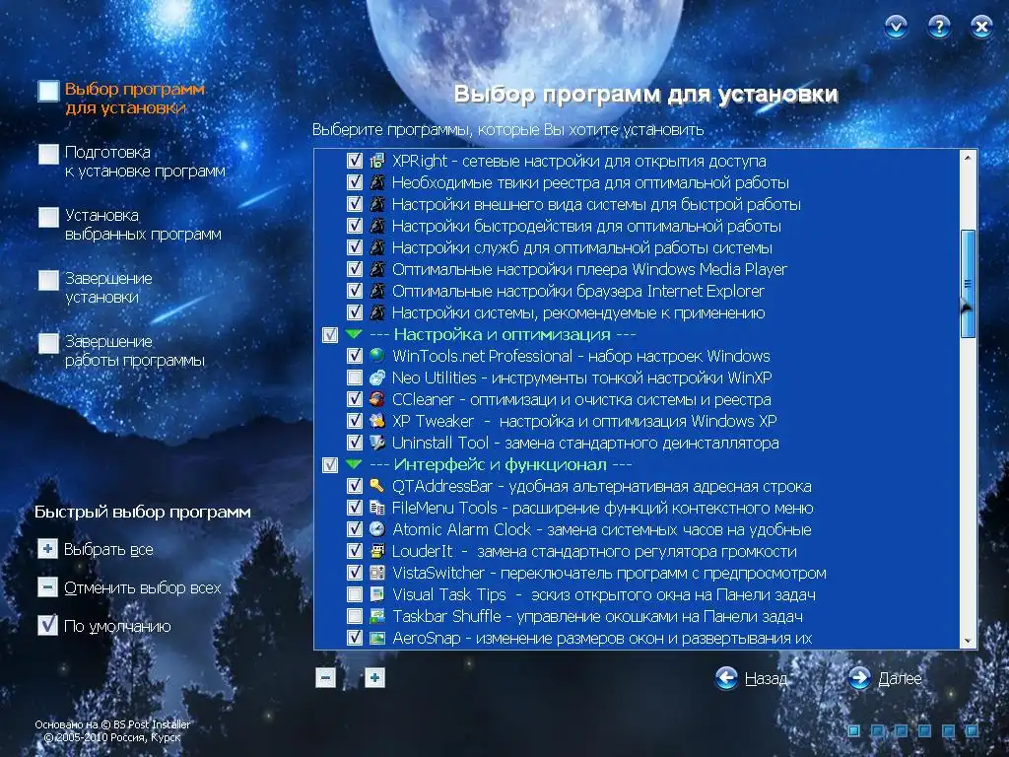Click the XP Tweaker list row text
1009x757 pixels.
[x=584, y=421]
